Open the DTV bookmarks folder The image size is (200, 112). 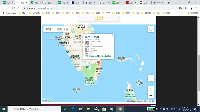(x=106, y=13)
